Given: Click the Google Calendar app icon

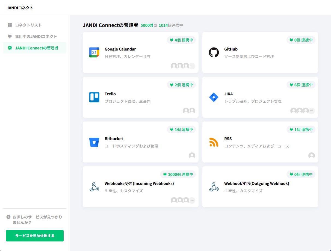Looking at the screenshot, I should click(x=94, y=52).
